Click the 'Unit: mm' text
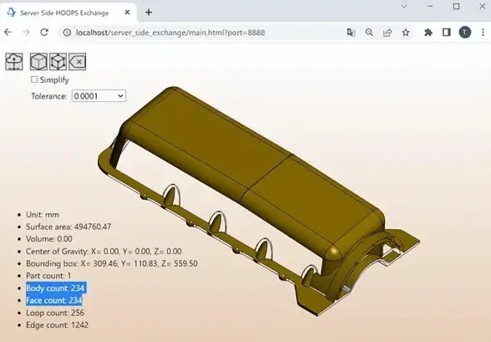This screenshot has height=342, width=491. pyautogui.click(x=43, y=215)
